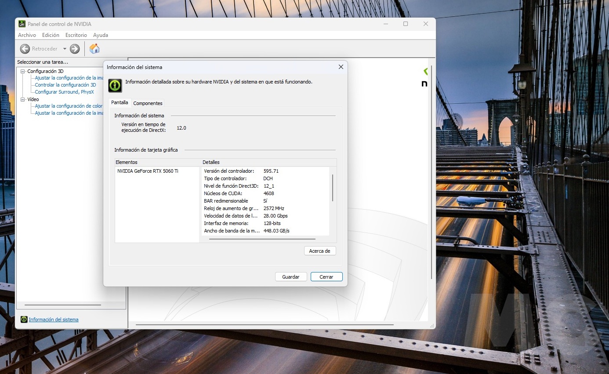Click the Home icon in the toolbar
Screen dimensions: 609x374
(94, 49)
